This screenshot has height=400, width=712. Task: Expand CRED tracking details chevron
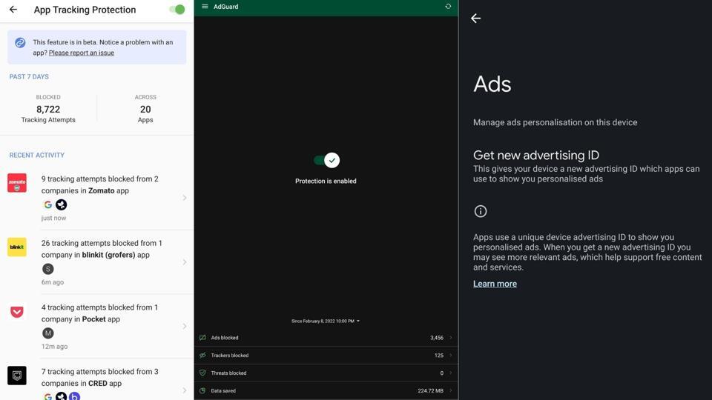[x=185, y=390]
